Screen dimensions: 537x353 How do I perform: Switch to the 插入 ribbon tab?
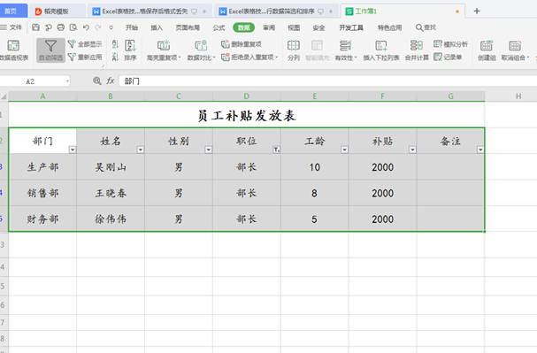point(157,27)
